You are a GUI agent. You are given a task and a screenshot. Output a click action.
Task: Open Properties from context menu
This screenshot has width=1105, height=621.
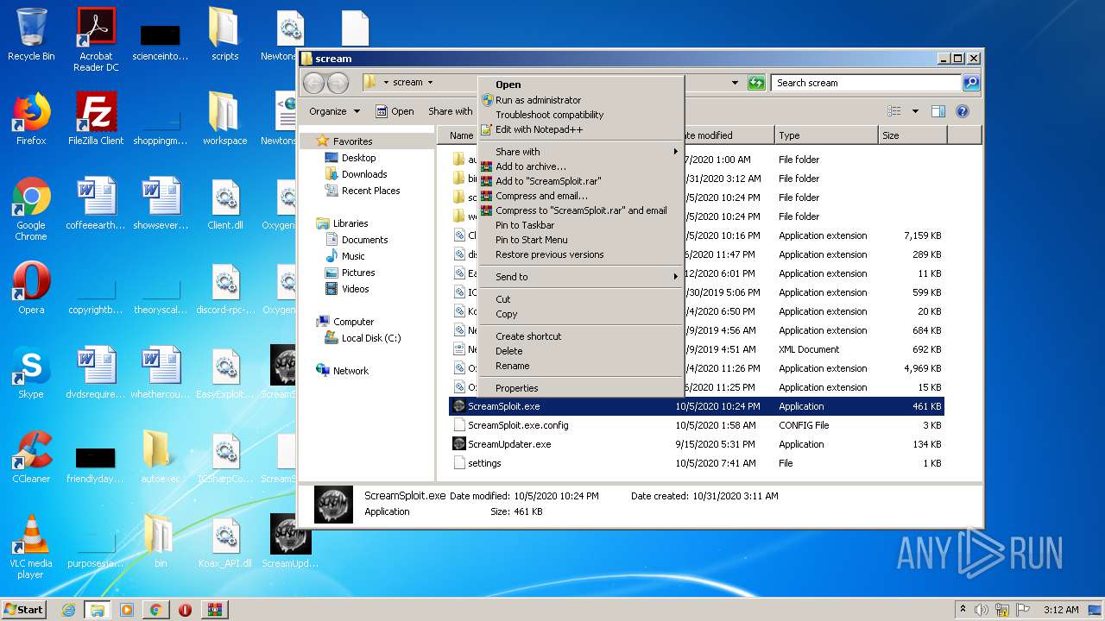pyautogui.click(x=581, y=388)
